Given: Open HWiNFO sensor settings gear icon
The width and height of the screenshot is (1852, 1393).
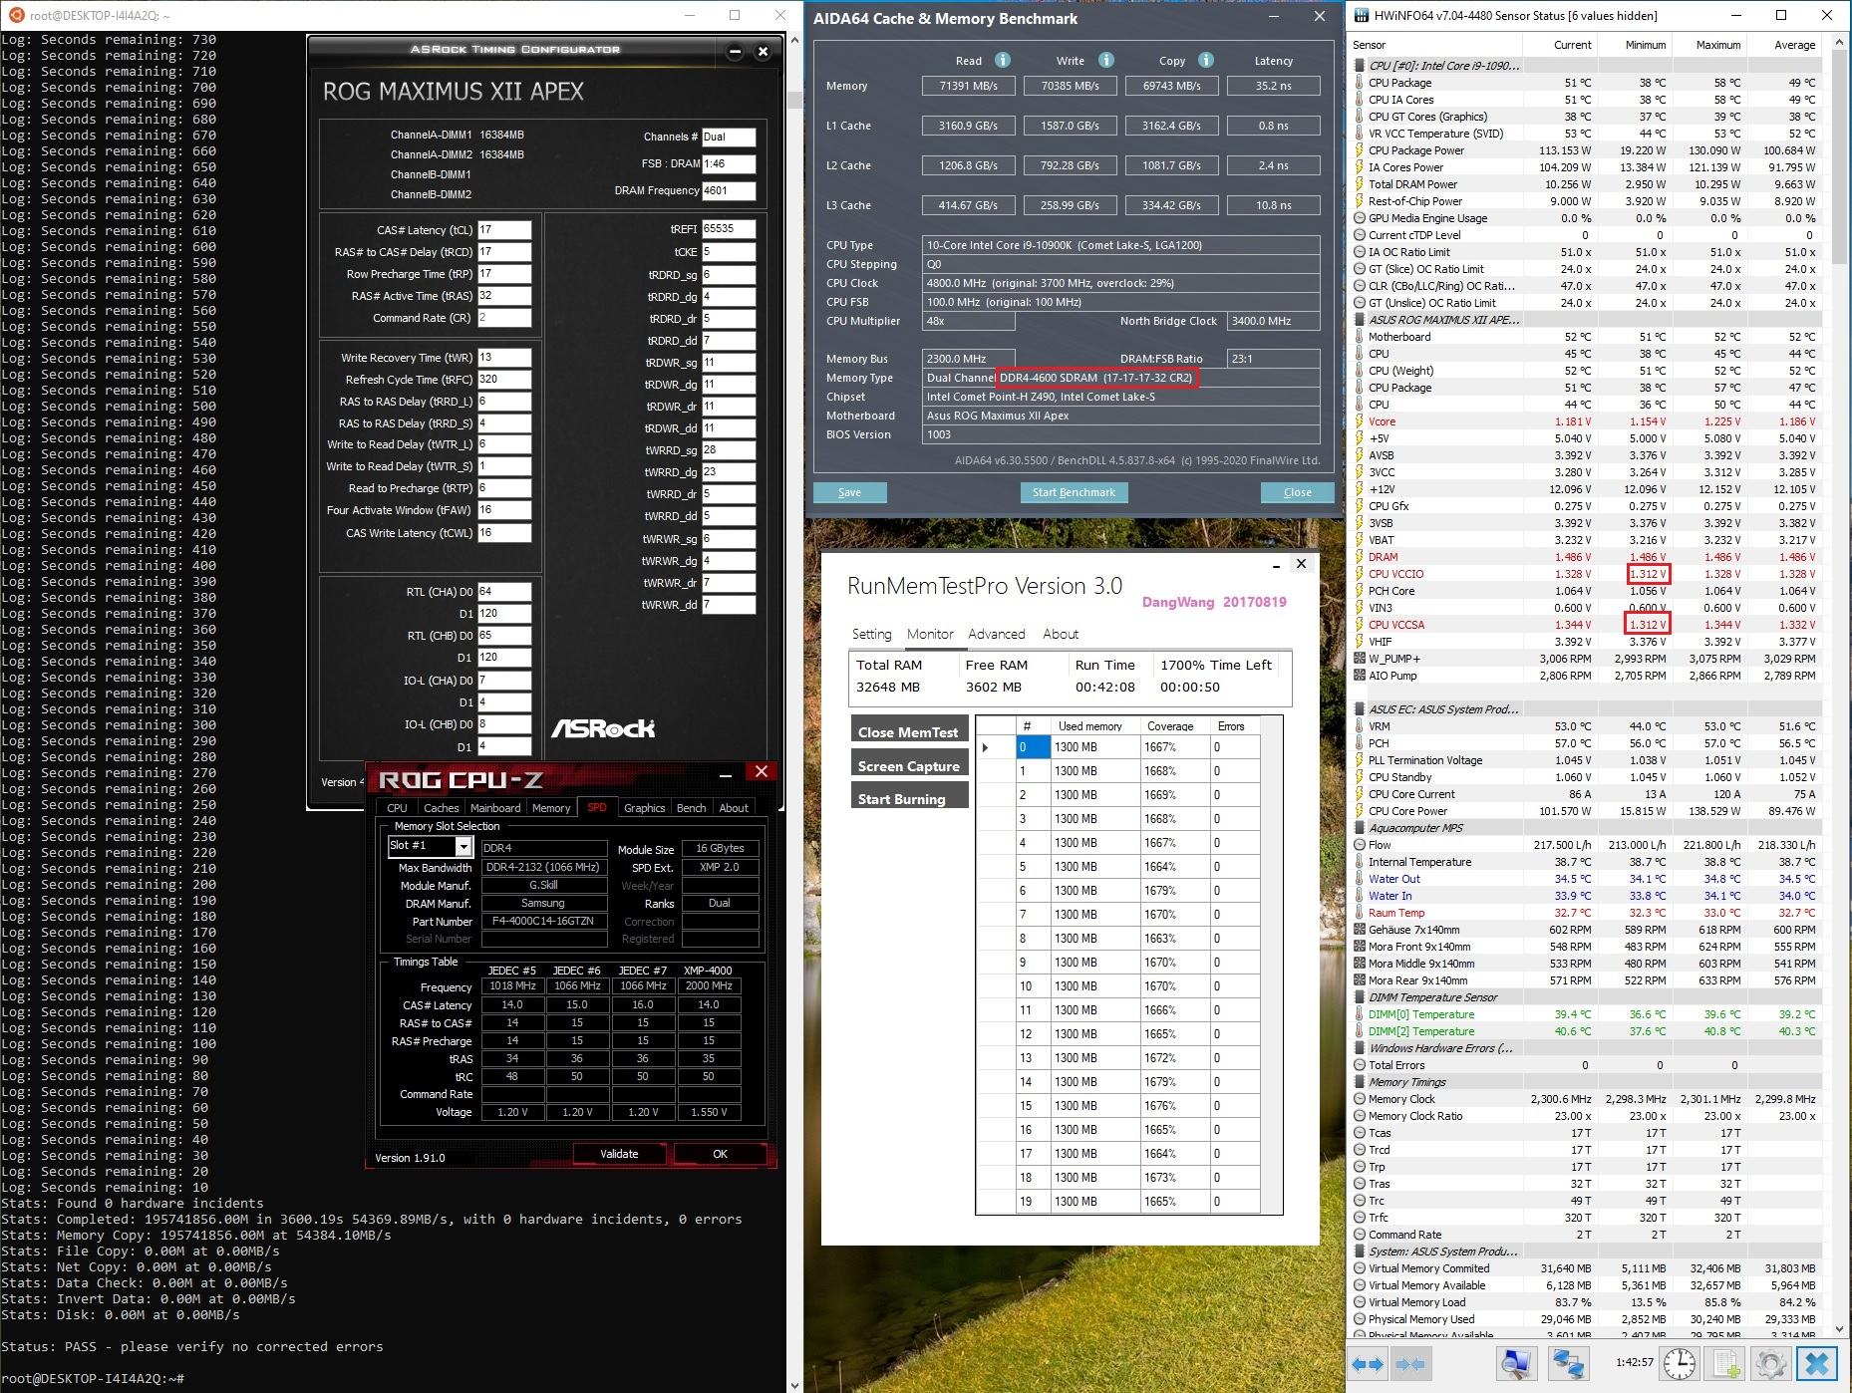Looking at the screenshot, I should click(1770, 1363).
